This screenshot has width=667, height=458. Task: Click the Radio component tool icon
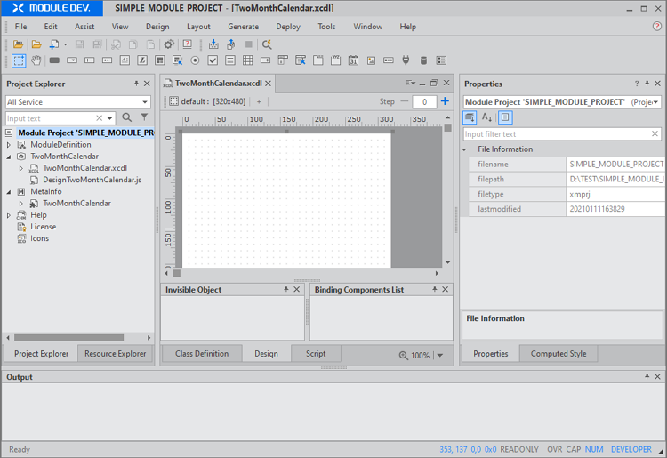click(x=195, y=60)
